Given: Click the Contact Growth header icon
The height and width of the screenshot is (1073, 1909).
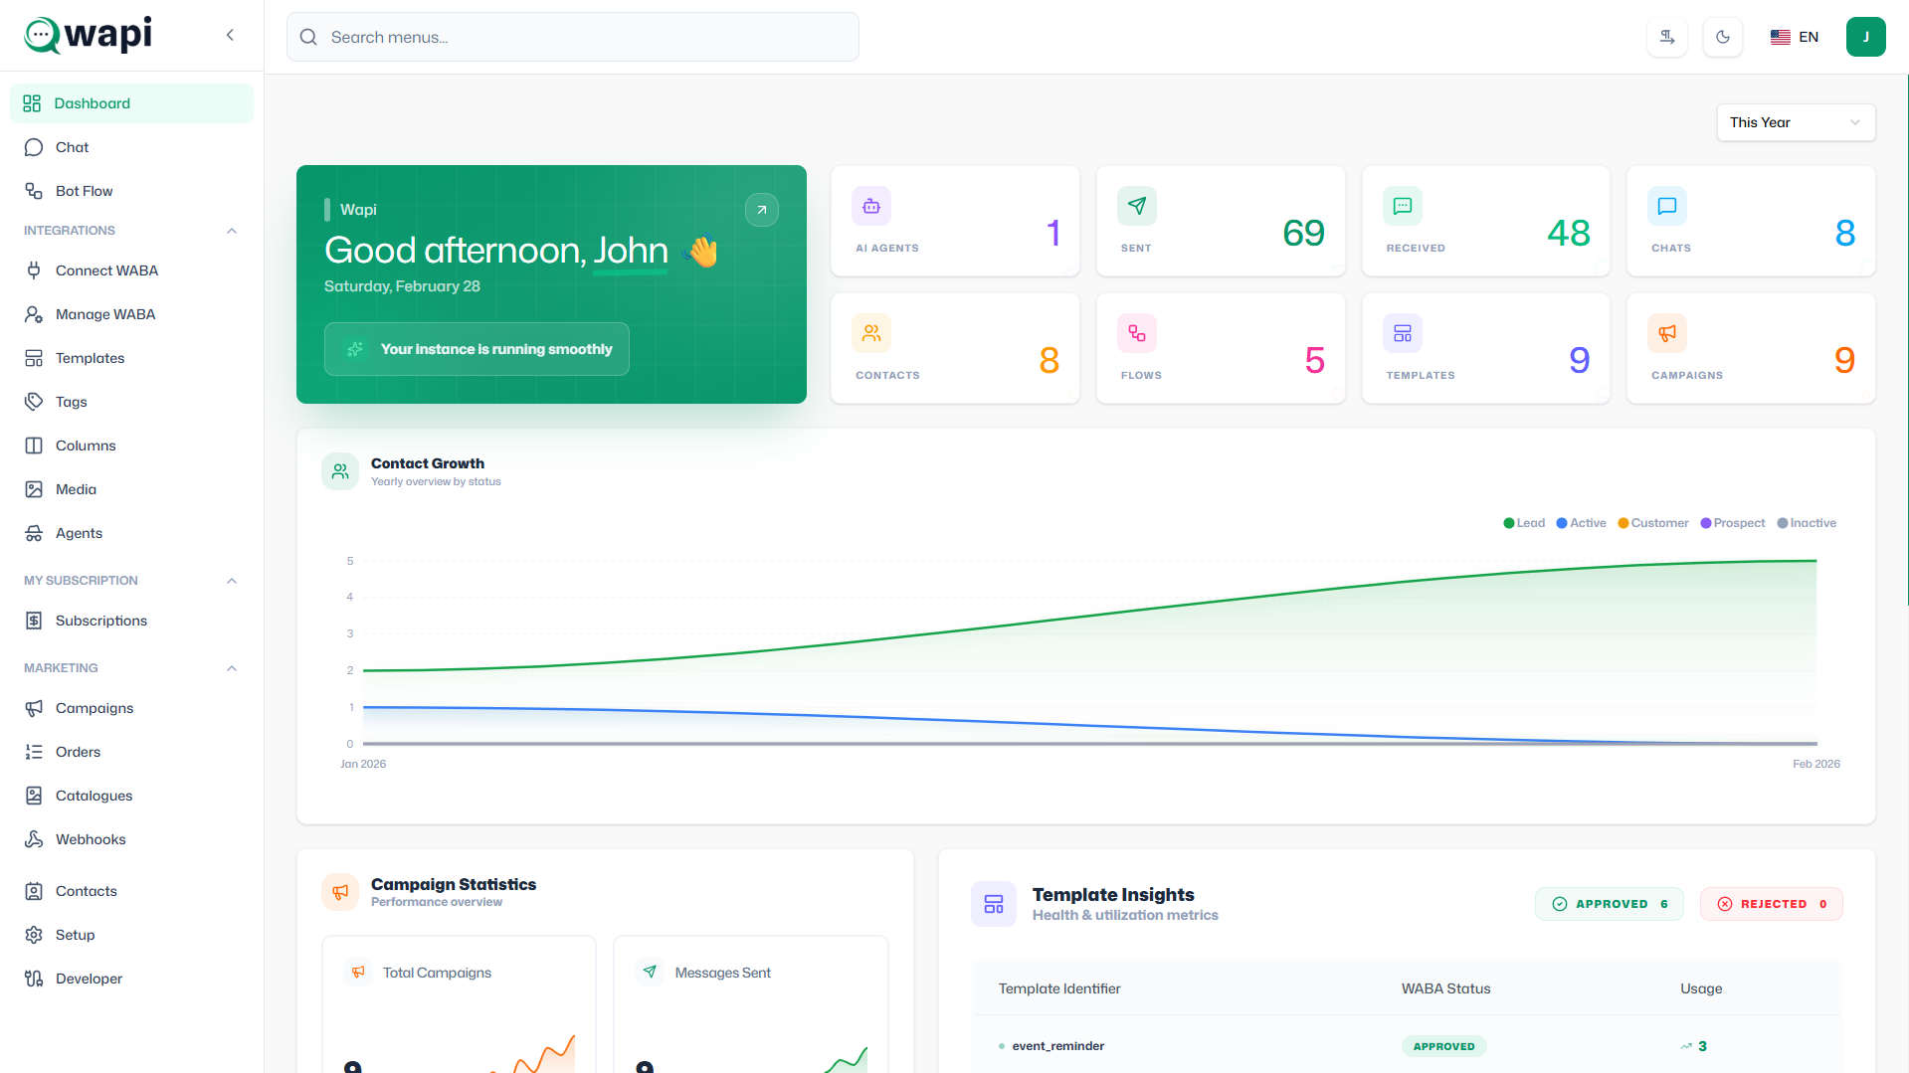Looking at the screenshot, I should click(x=340, y=471).
